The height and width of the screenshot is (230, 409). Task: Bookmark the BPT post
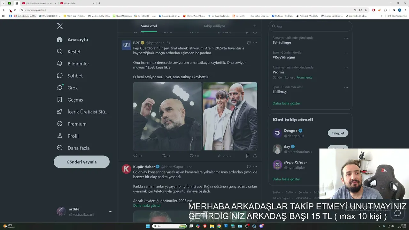(x=248, y=156)
